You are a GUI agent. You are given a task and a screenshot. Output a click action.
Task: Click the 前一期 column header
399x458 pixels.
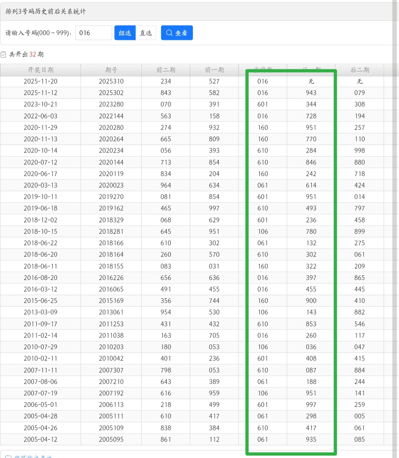(214, 70)
